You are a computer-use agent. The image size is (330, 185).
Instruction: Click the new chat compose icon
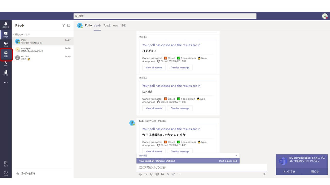(x=69, y=25)
